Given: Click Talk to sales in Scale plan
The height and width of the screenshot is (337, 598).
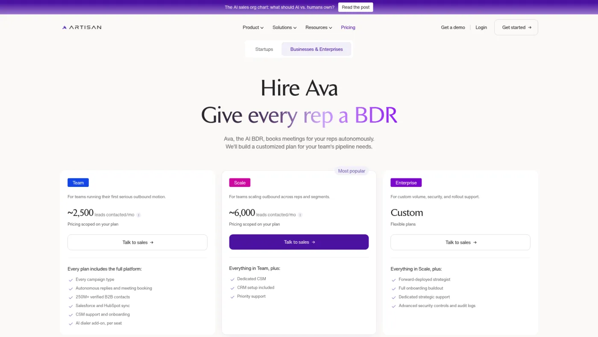Looking at the screenshot, I should pyautogui.click(x=299, y=242).
